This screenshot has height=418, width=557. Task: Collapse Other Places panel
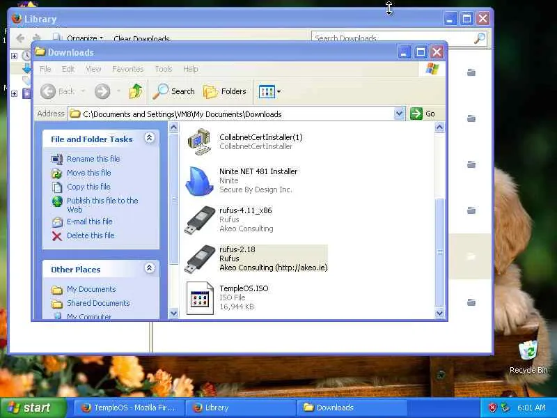tap(150, 268)
